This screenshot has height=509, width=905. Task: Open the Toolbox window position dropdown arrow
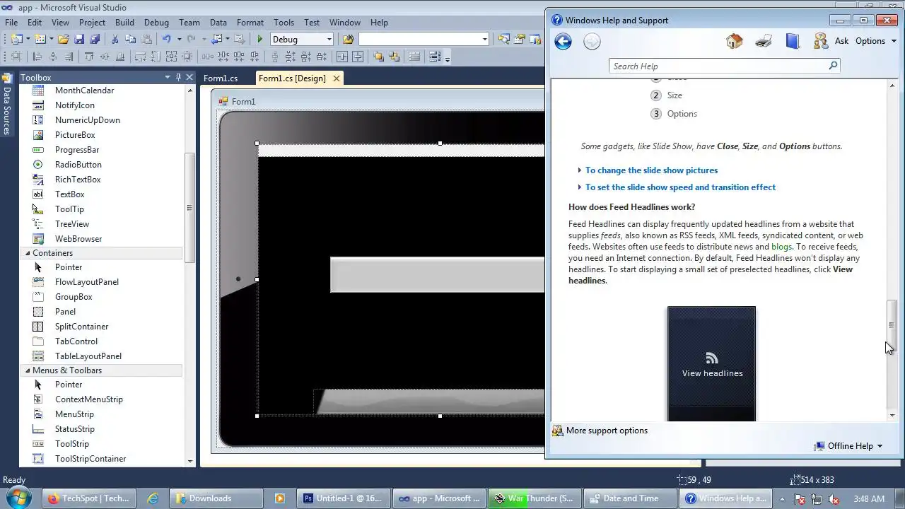pos(168,77)
